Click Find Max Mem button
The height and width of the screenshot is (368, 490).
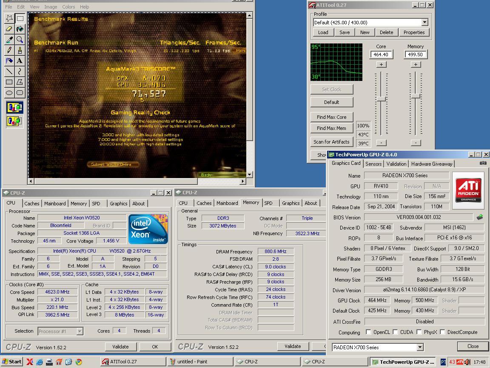coord(332,128)
